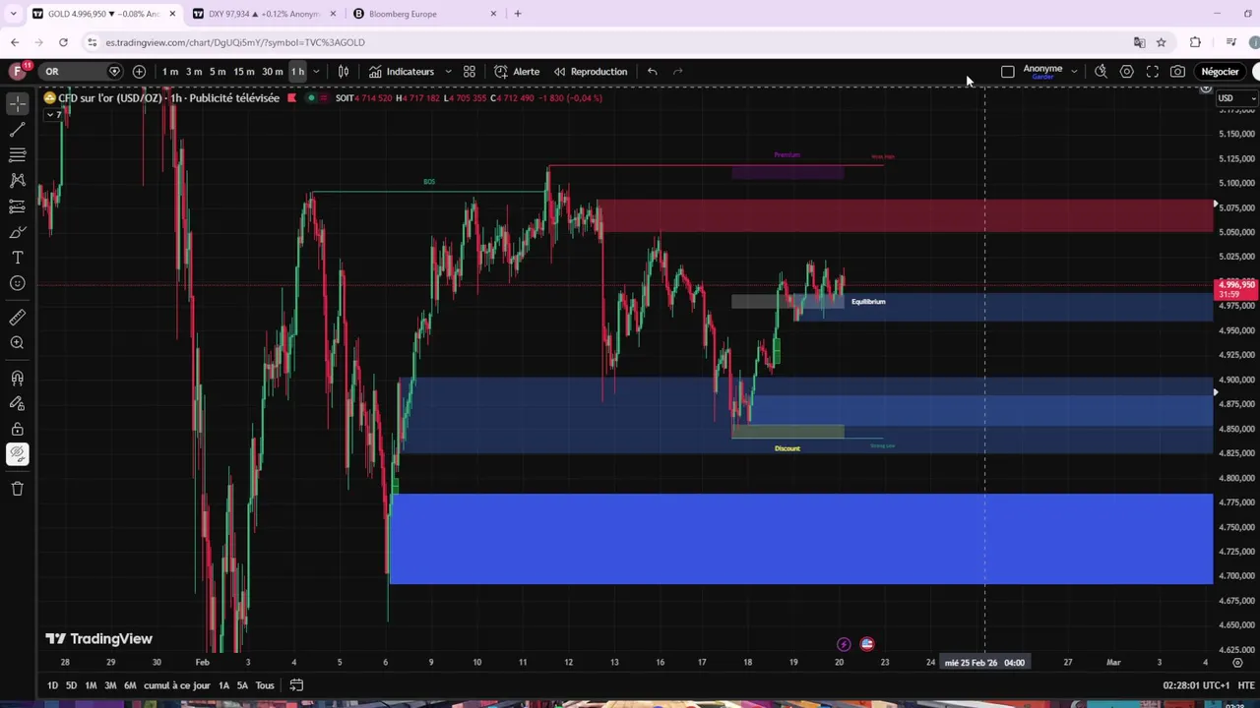
Task: Open the emoji and icons tool
Action: [17, 283]
